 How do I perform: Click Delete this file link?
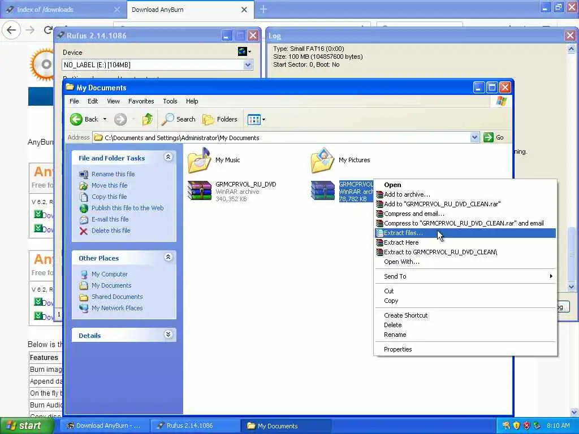[x=111, y=231]
